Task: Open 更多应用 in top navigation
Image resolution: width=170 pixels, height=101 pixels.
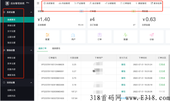Action: [x=156, y=3]
